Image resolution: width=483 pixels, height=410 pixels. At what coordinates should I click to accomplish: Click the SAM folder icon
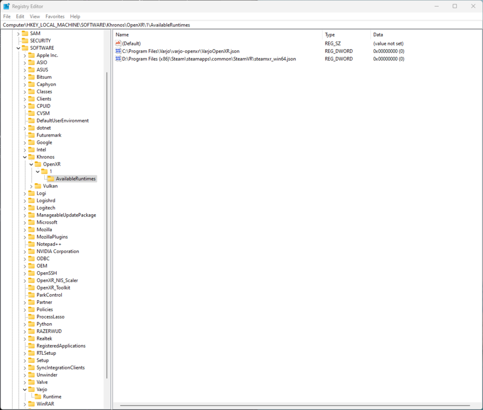25,33
